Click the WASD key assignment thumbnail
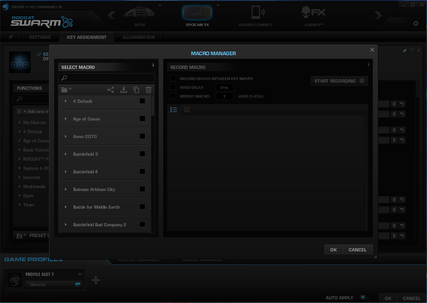 tap(20, 62)
